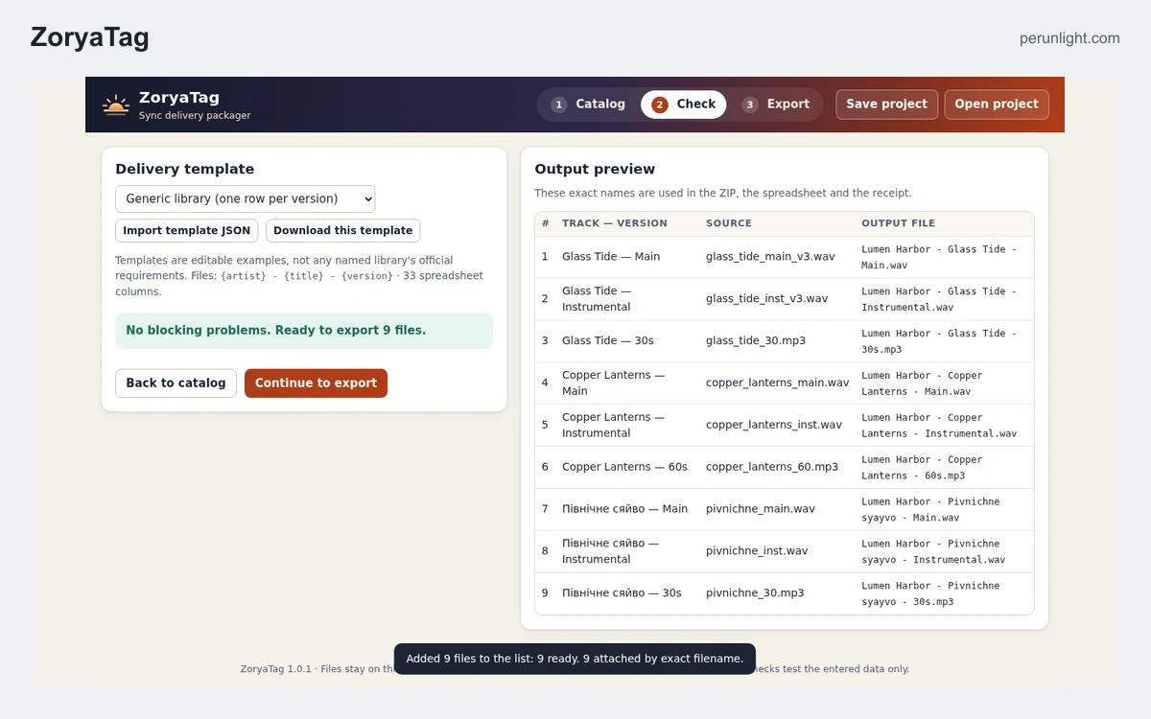Click the SOURCE column header

click(729, 223)
